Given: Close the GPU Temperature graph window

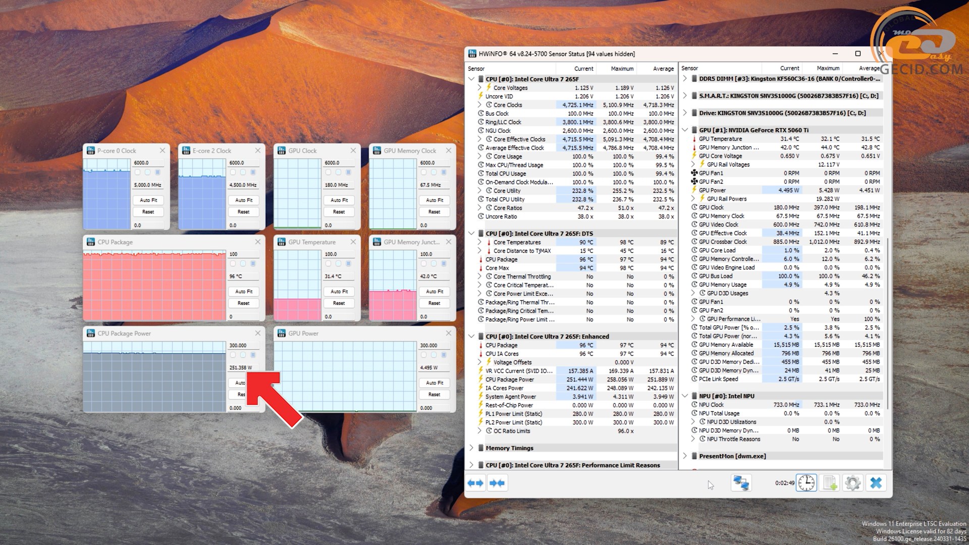Looking at the screenshot, I should pyautogui.click(x=353, y=242).
